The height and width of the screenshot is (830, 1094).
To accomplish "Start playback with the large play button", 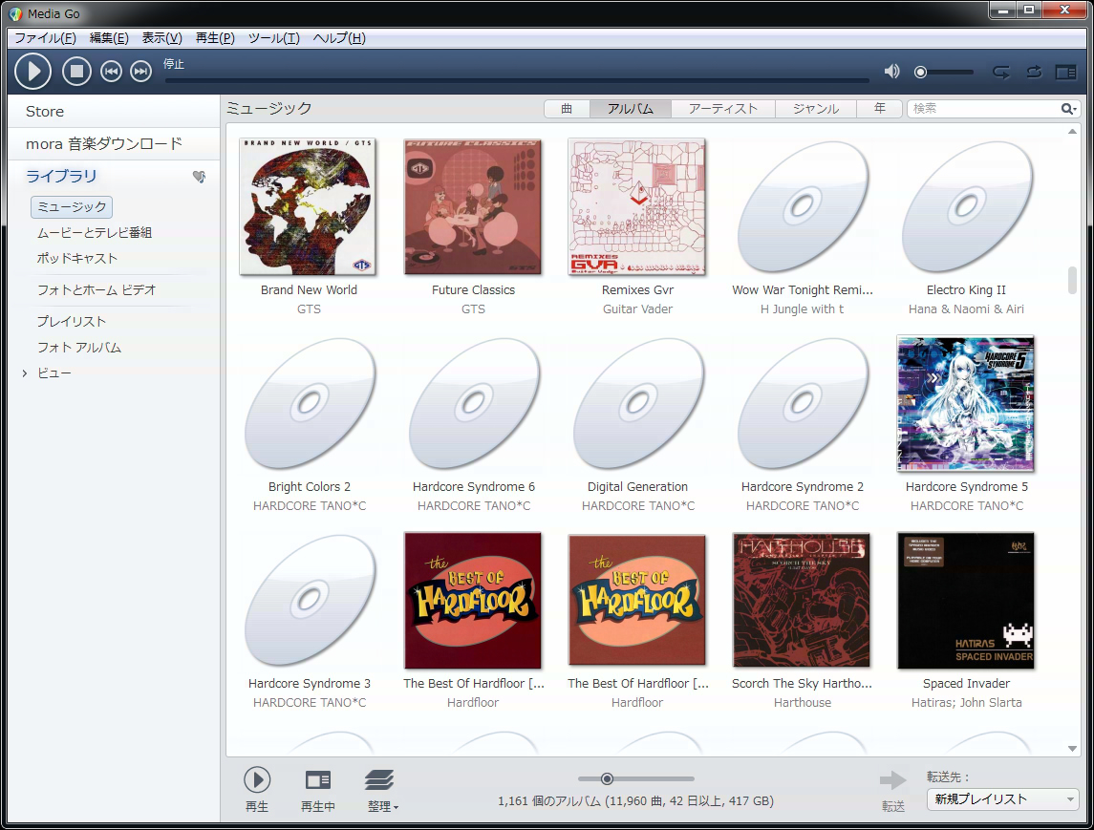I will pos(32,71).
